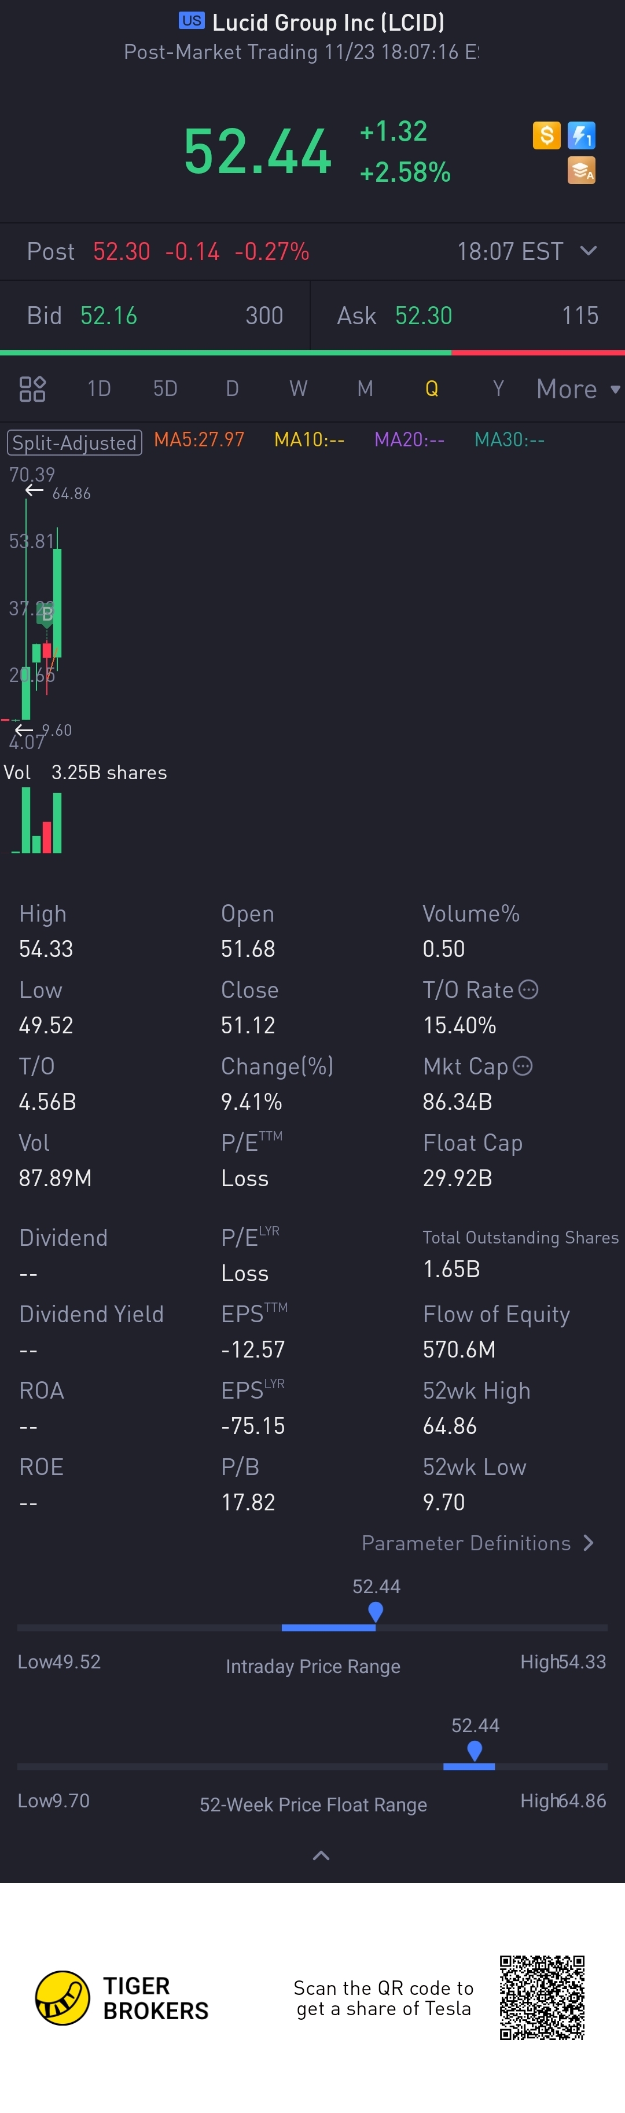Switch to the 5D chart period
This screenshot has height=2113, width=625.
165,389
